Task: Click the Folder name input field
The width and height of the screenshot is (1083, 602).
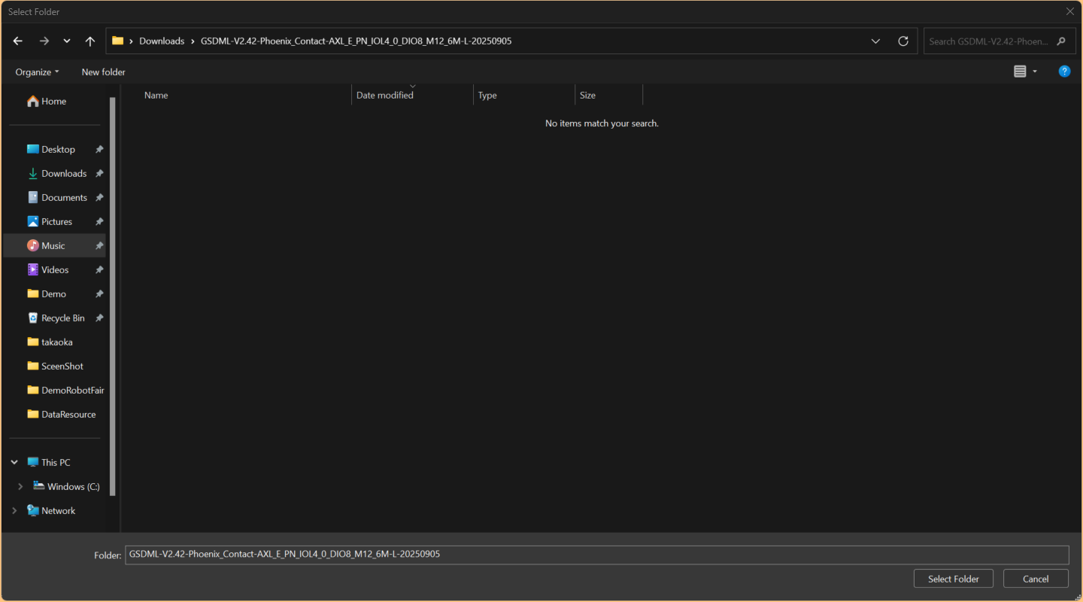Action: click(596, 555)
